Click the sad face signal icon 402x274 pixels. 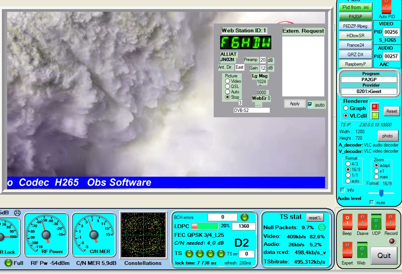pyautogui.click(x=17, y=213)
